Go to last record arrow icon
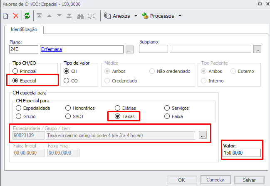 coord(69,16)
